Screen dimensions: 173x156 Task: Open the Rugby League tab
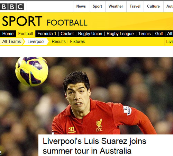120,34
